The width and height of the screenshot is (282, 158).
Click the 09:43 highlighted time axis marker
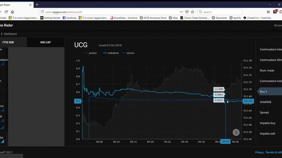(x=225, y=141)
